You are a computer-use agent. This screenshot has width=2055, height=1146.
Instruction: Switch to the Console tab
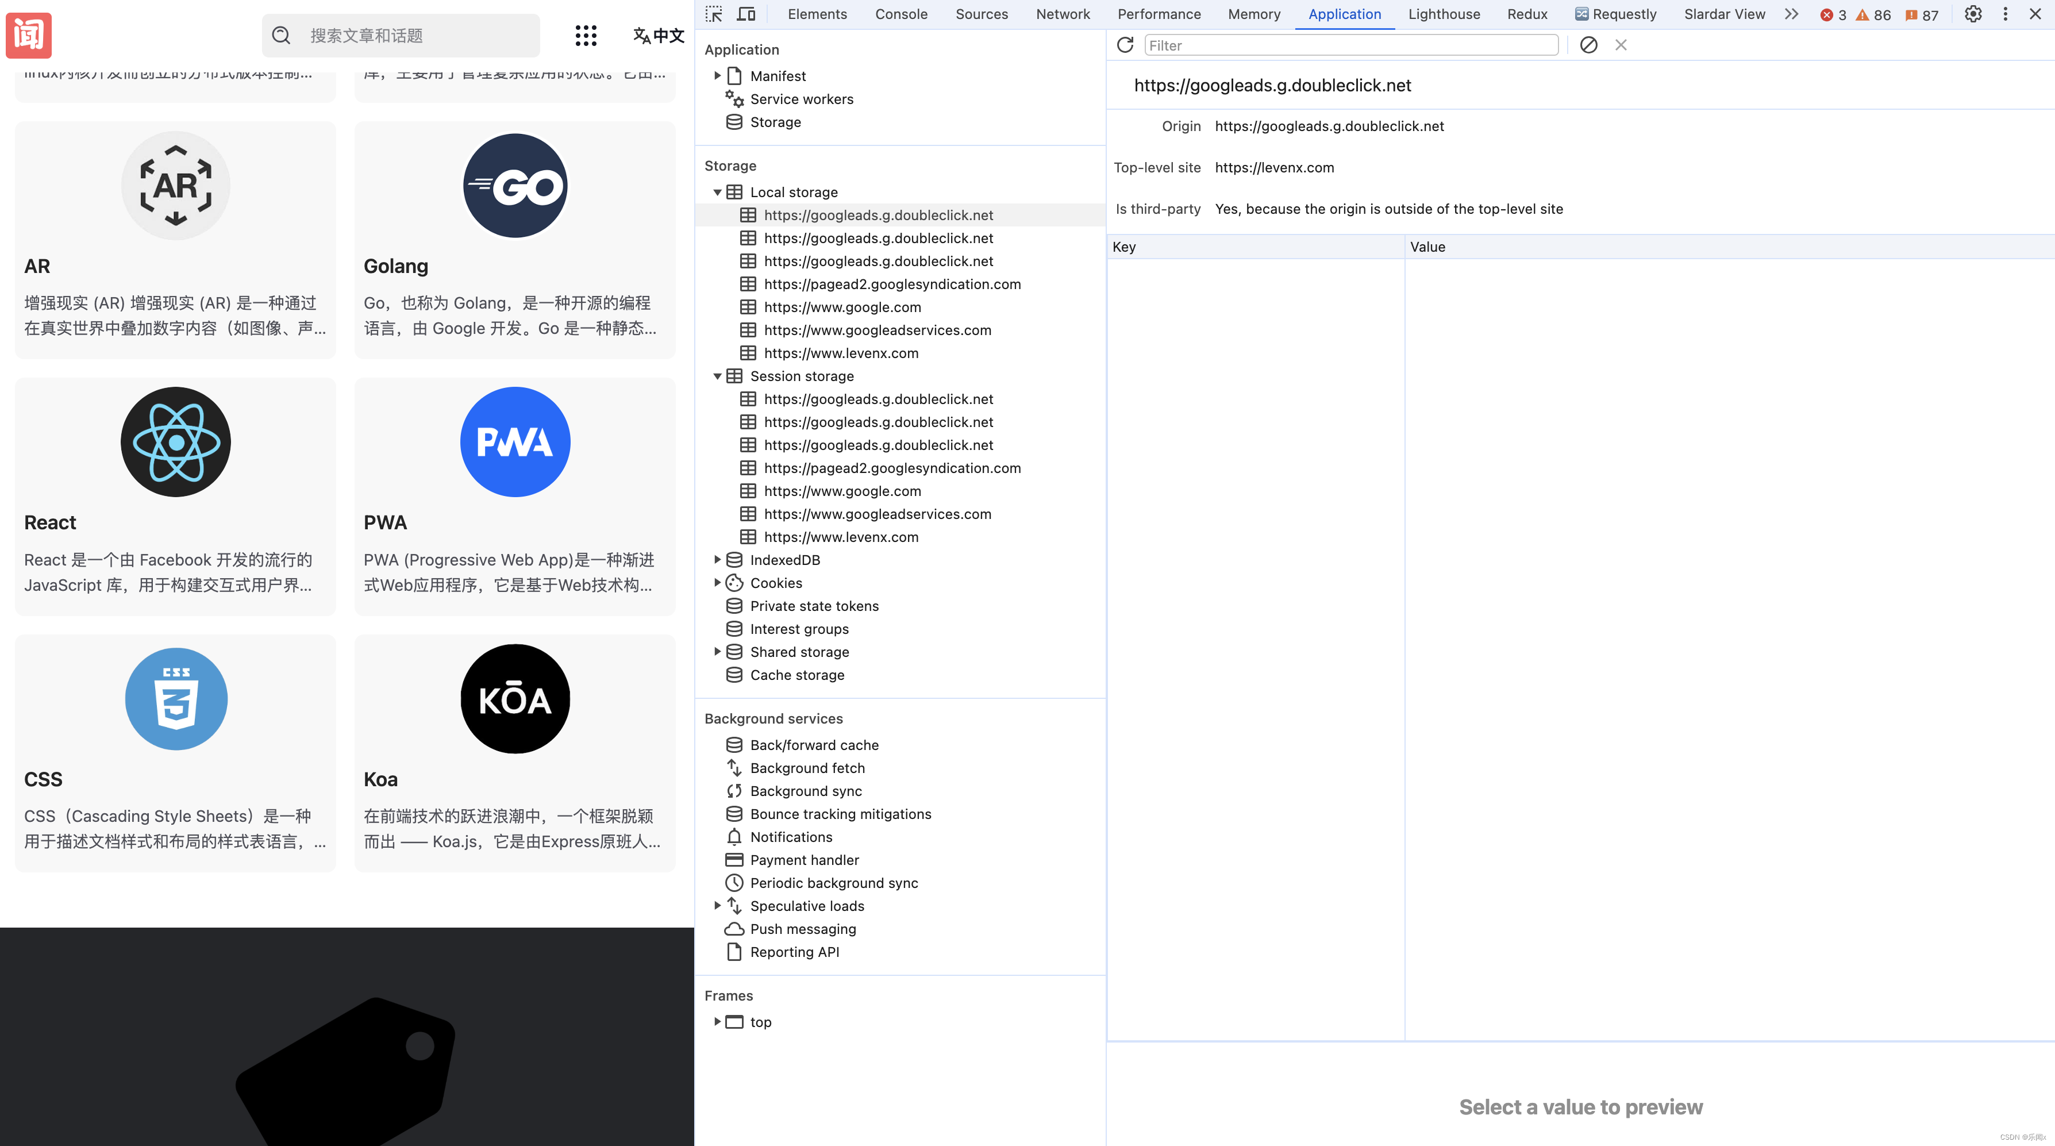(x=900, y=14)
